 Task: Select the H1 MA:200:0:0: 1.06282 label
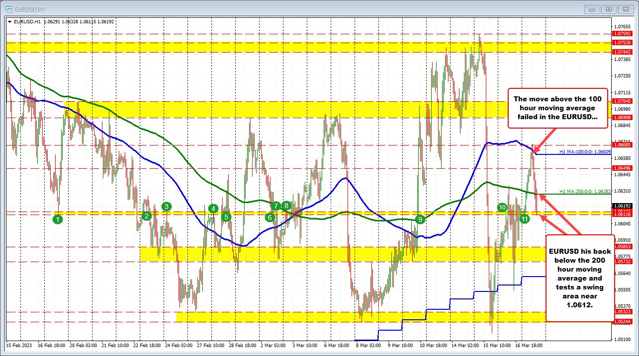click(x=585, y=191)
